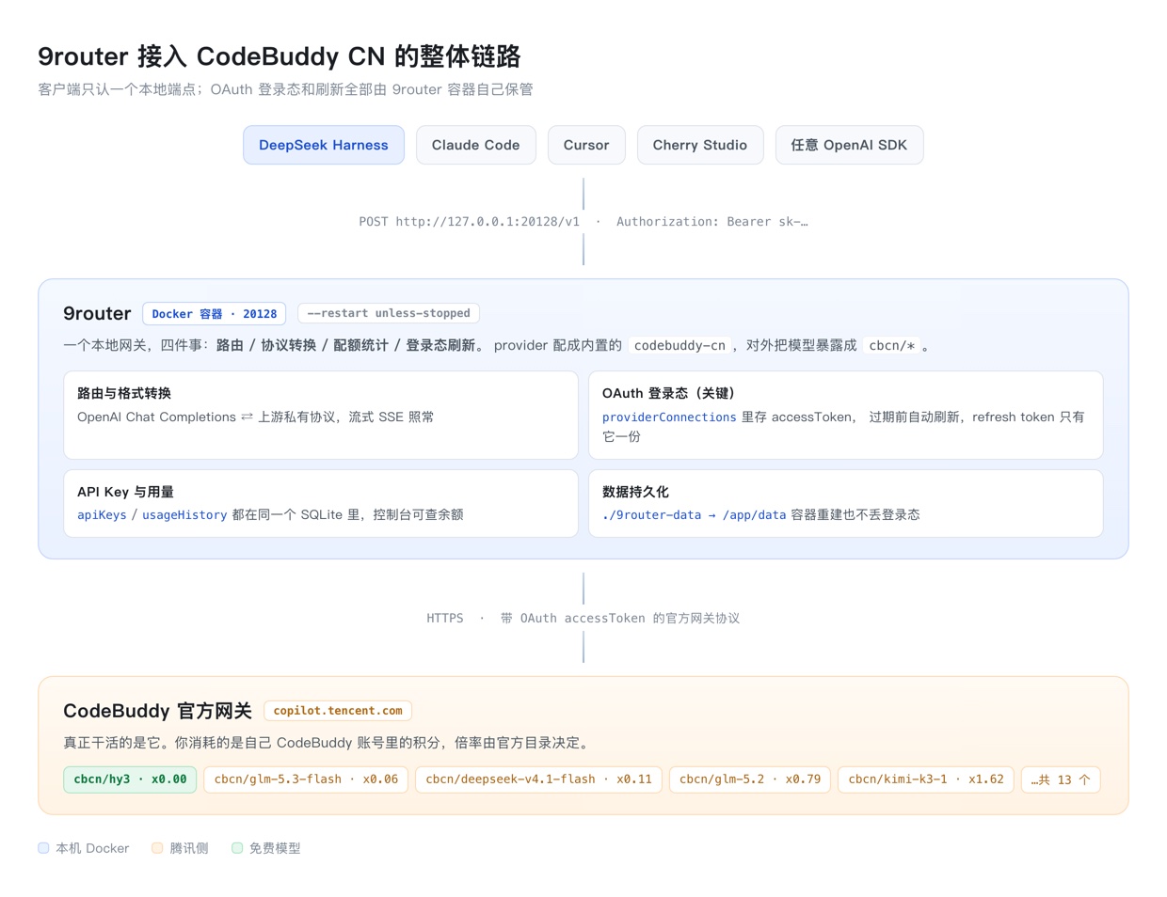Select the cbcn/deepseek-v4.1-flash · x0.11 chip
The height and width of the screenshot is (897, 1167).
coord(538,779)
